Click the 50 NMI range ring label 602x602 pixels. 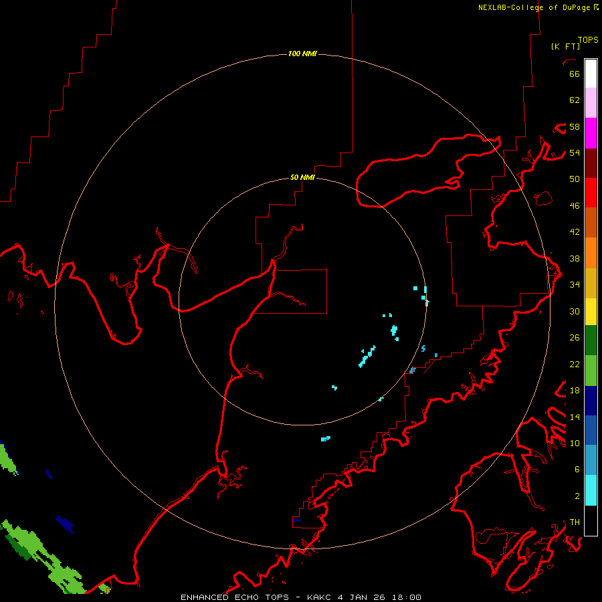point(302,177)
